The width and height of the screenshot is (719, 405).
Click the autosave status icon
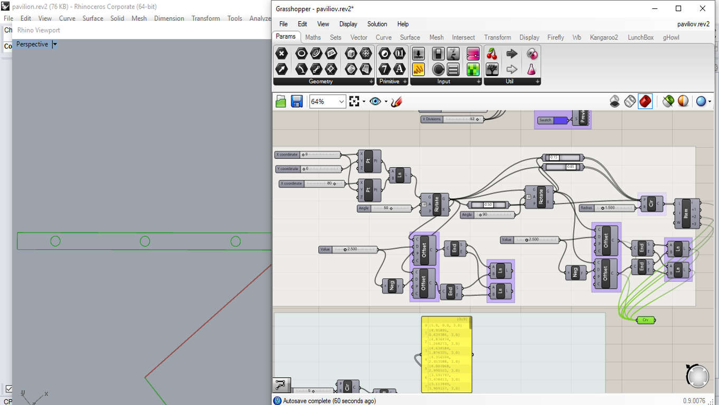pos(277,401)
